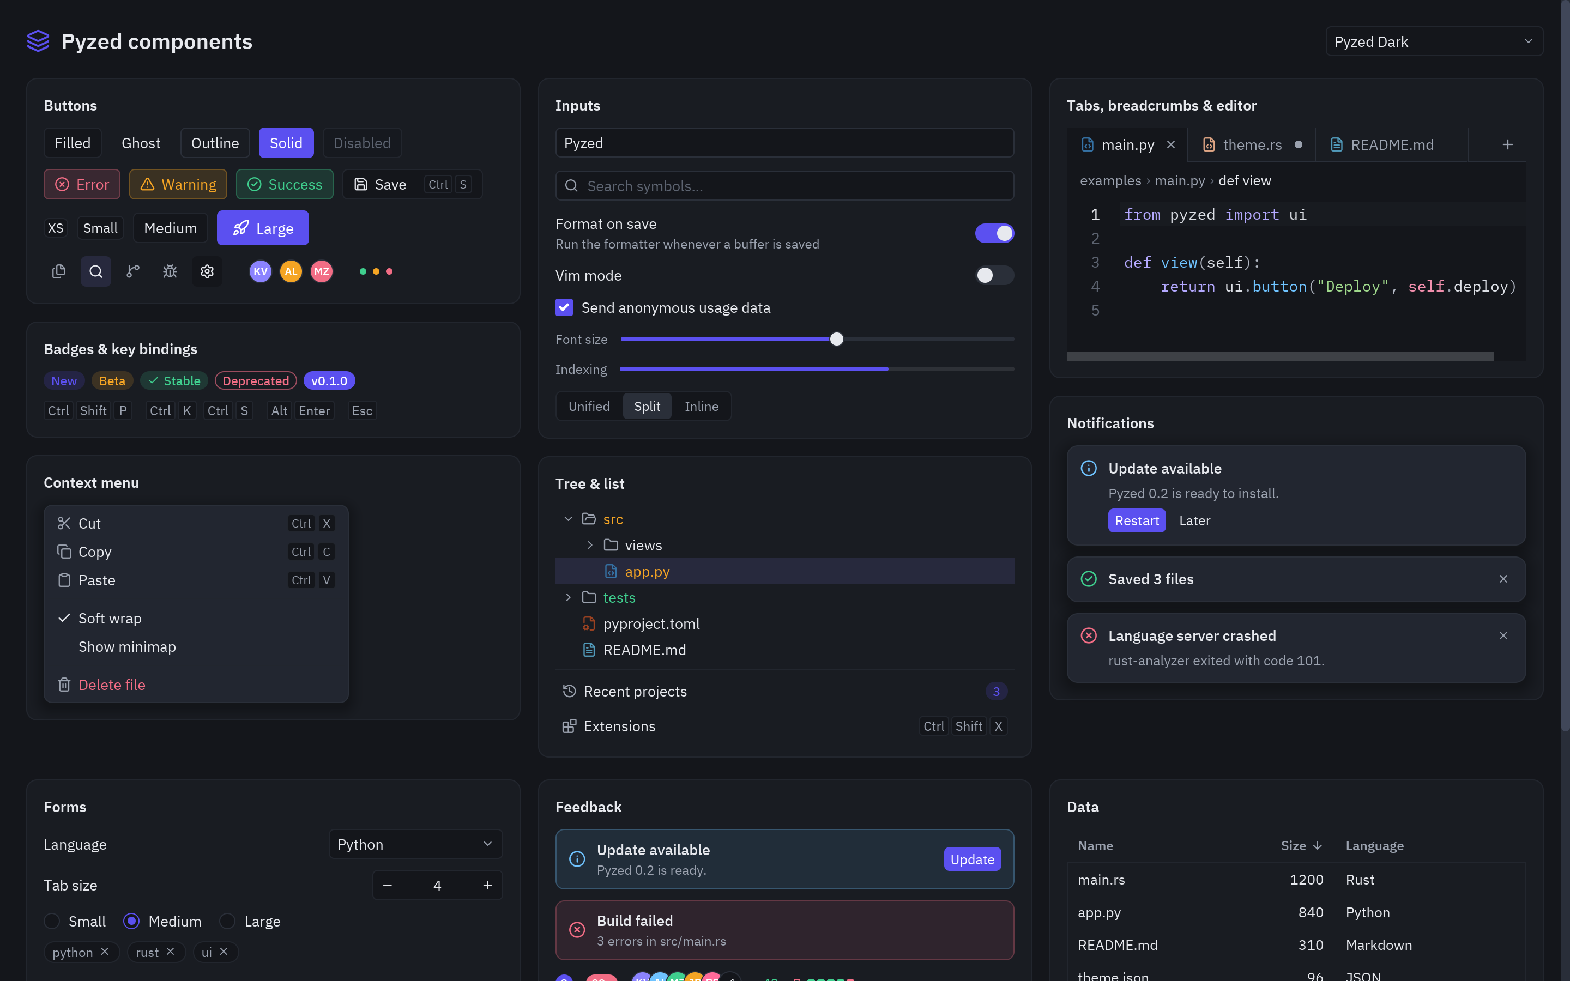Dismiss the Language server crashed notification
Image resolution: width=1570 pixels, height=981 pixels.
[x=1503, y=636]
